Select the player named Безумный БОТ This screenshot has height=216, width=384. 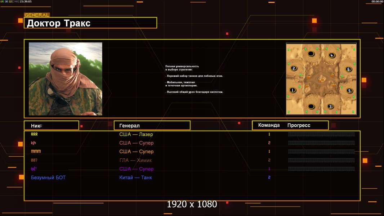click(48, 177)
